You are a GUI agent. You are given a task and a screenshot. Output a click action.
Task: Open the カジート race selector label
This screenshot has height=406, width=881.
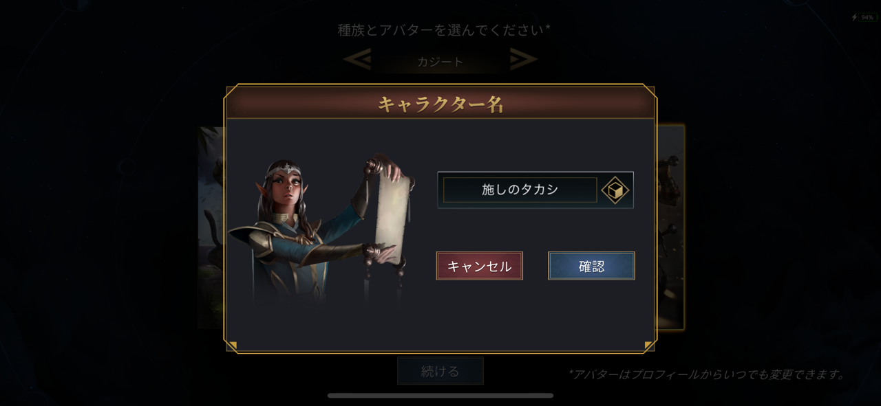[x=440, y=61]
